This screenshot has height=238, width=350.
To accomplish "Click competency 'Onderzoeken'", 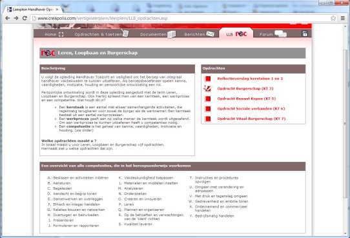I will pos(135,193).
